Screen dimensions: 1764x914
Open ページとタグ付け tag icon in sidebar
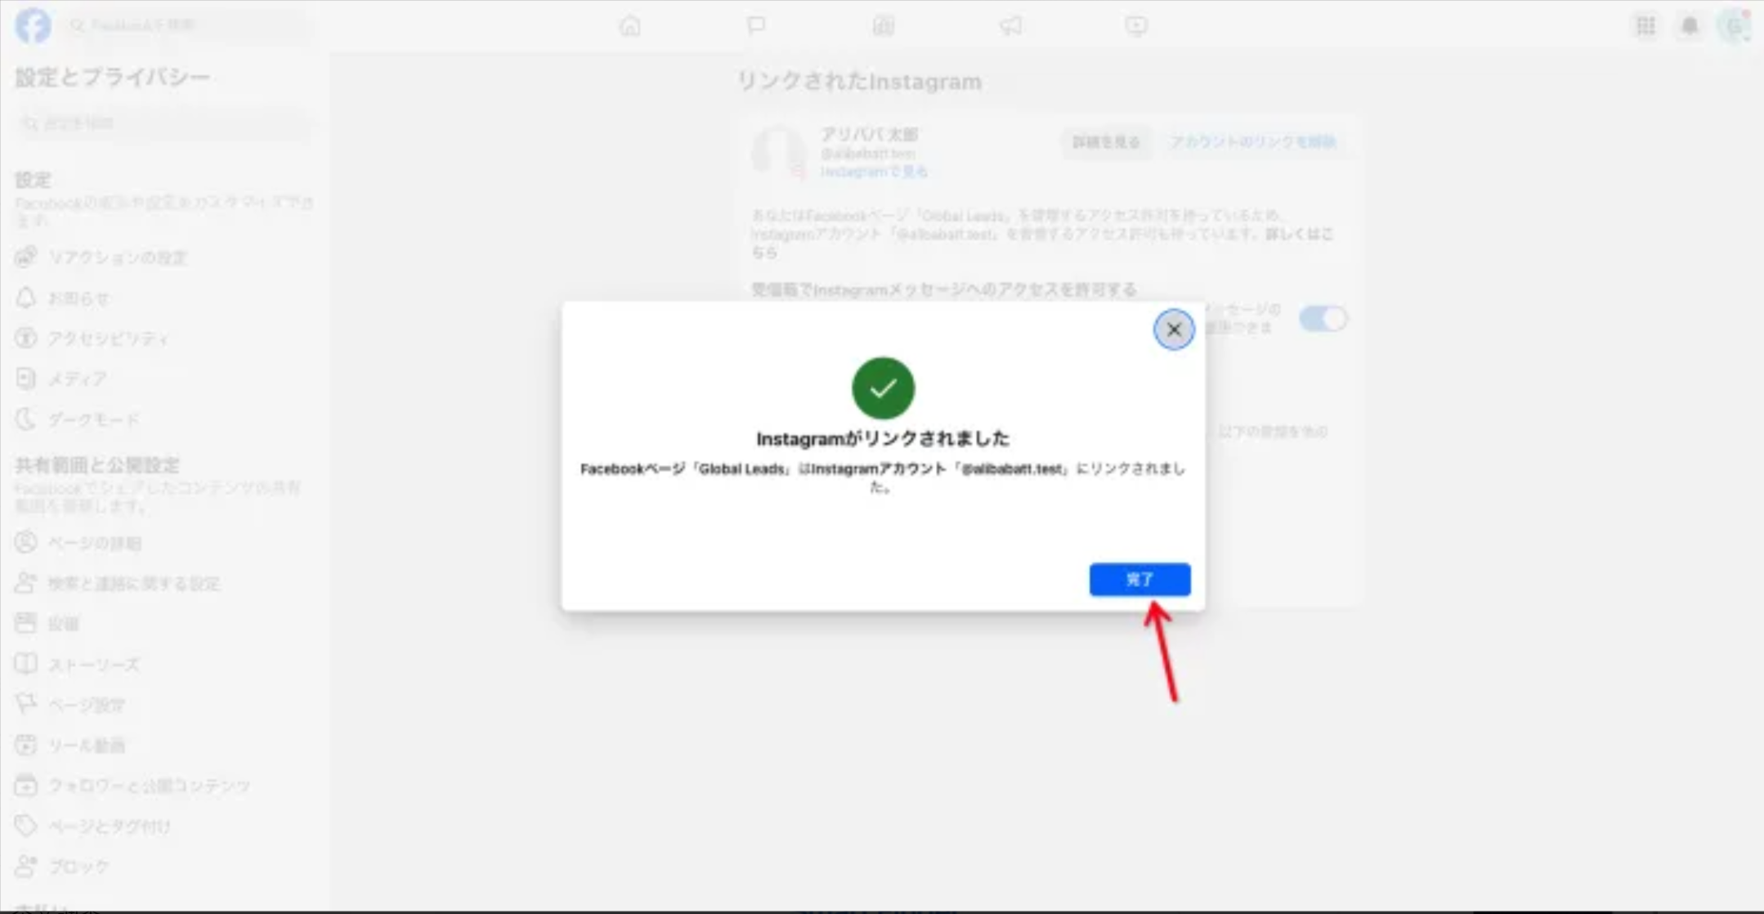click(25, 826)
